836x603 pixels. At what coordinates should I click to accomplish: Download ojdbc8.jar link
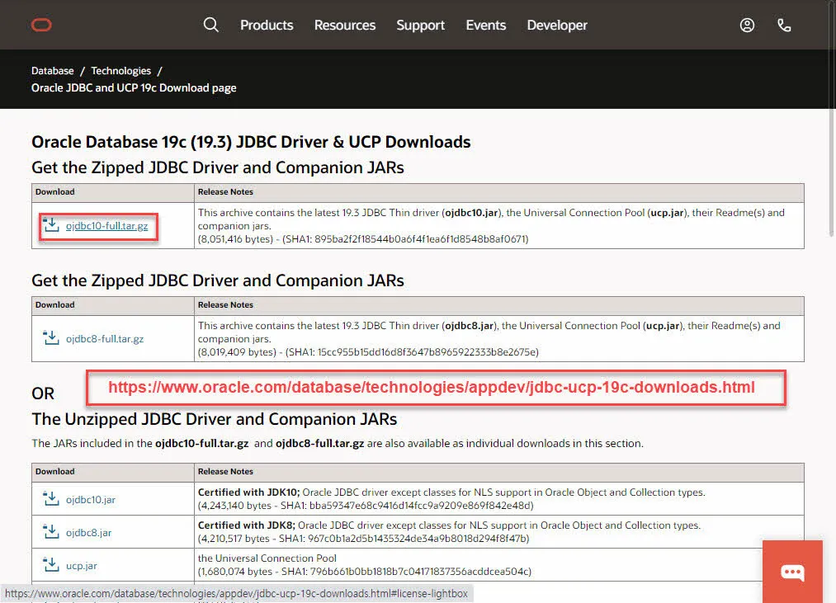[88, 533]
